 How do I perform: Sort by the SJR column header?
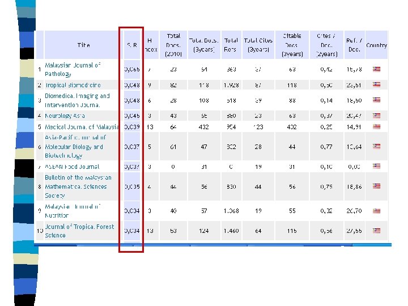coord(132,45)
